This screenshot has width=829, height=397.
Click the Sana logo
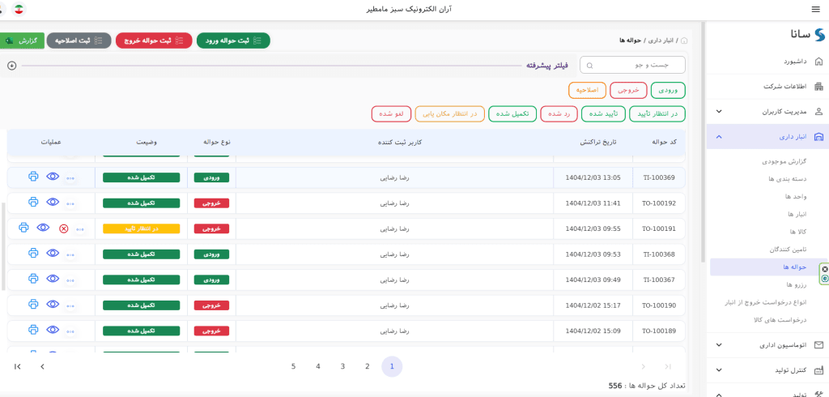(807, 34)
